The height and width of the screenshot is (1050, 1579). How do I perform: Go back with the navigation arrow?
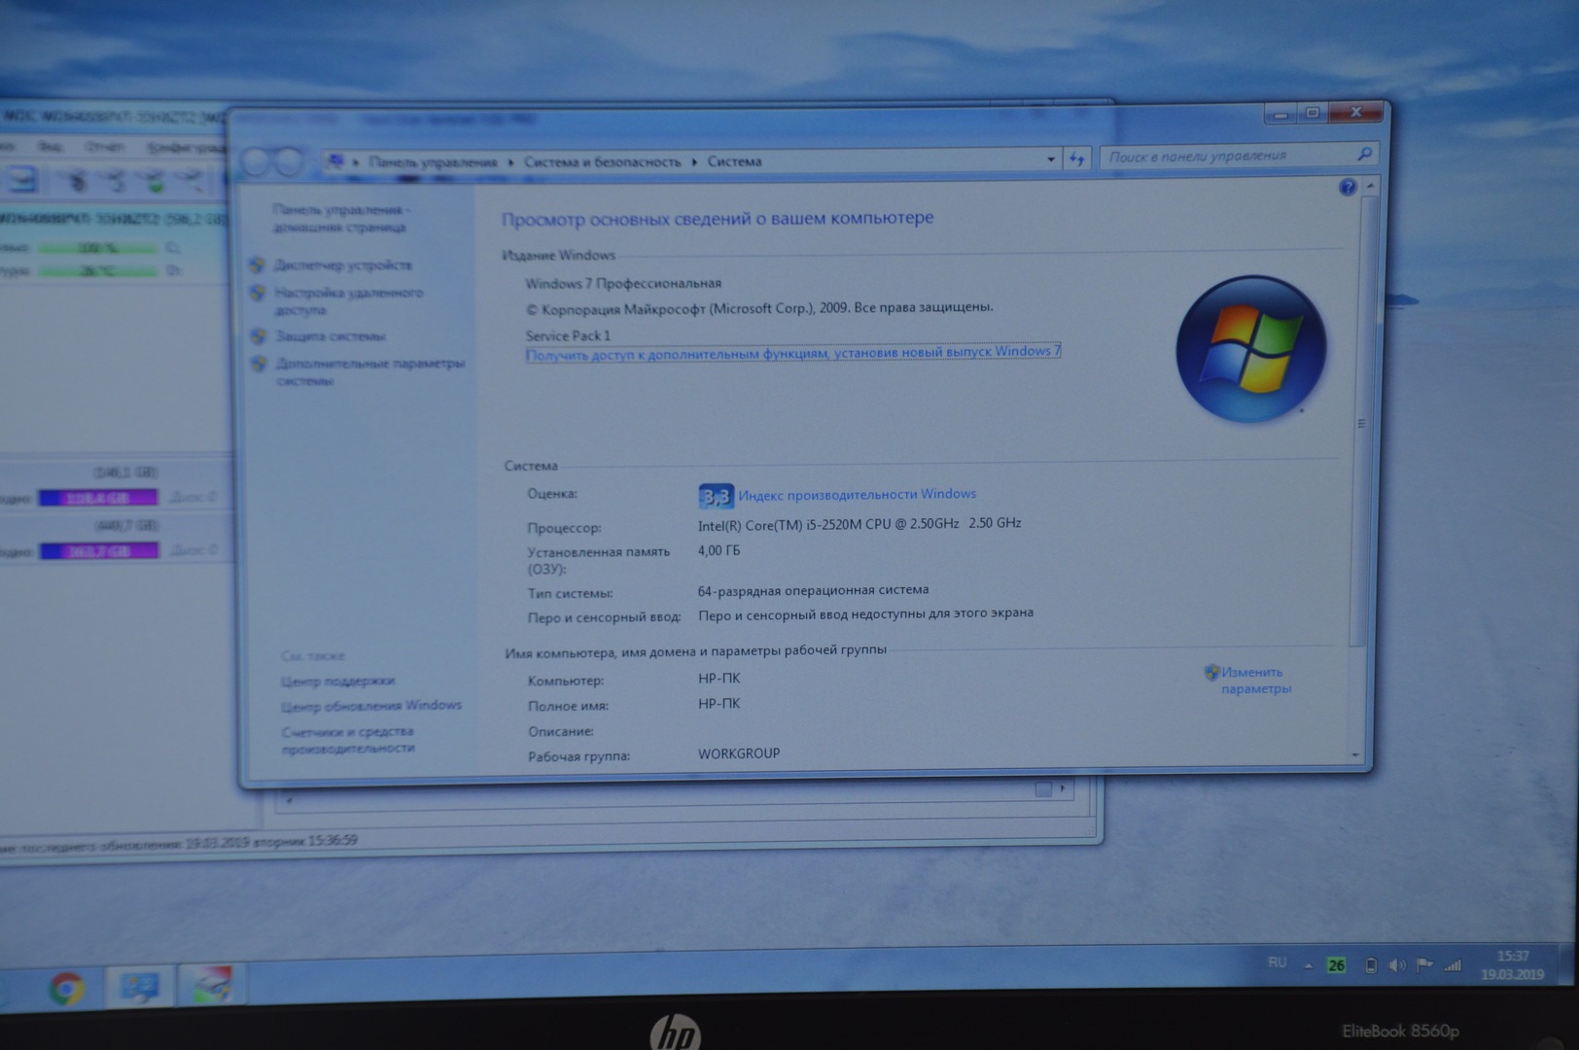(255, 161)
